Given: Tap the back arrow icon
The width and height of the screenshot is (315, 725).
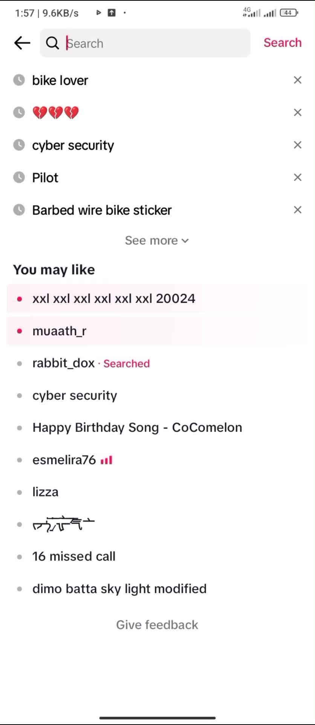Looking at the screenshot, I should click(22, 43).
